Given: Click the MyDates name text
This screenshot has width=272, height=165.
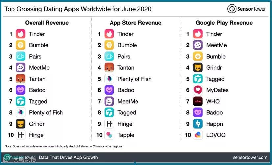Looking at the screenshot, I should pos(217,90).
